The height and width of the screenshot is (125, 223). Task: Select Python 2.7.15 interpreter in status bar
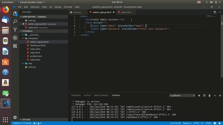point(22,123)
